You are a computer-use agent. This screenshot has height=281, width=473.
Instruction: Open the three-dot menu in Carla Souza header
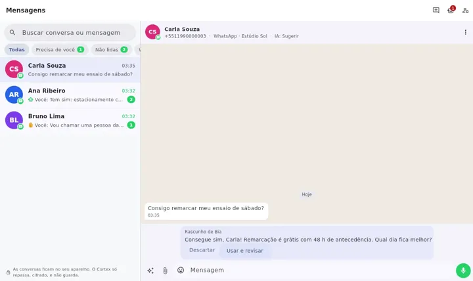(x=465, y=32)
